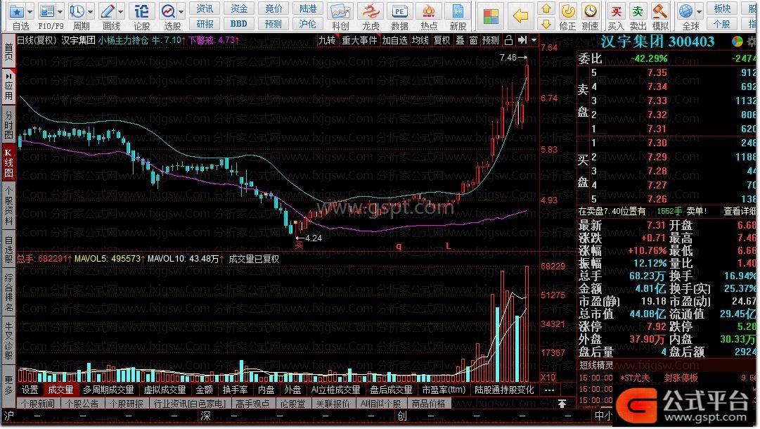Click the 板块 toolbar button
Image resolution: width=760 pixels, height=429 pixels.
[722, 8]
